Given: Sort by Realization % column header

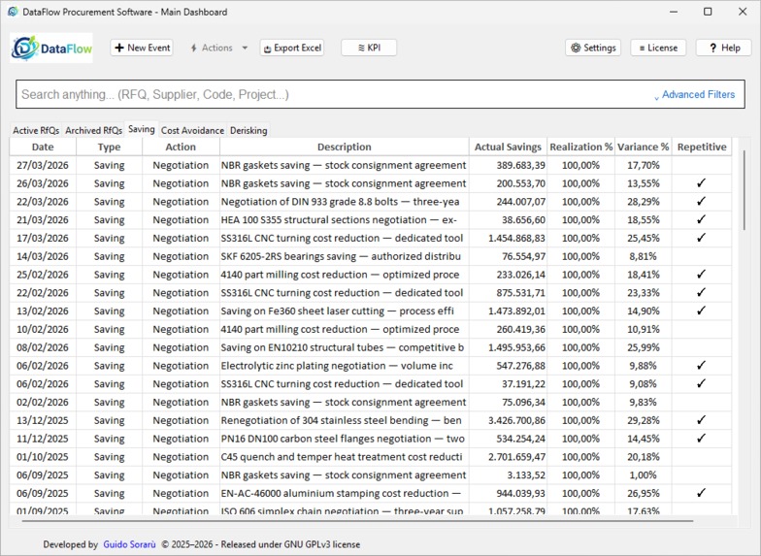Looking at the screenshot, I should coord(580,147).
